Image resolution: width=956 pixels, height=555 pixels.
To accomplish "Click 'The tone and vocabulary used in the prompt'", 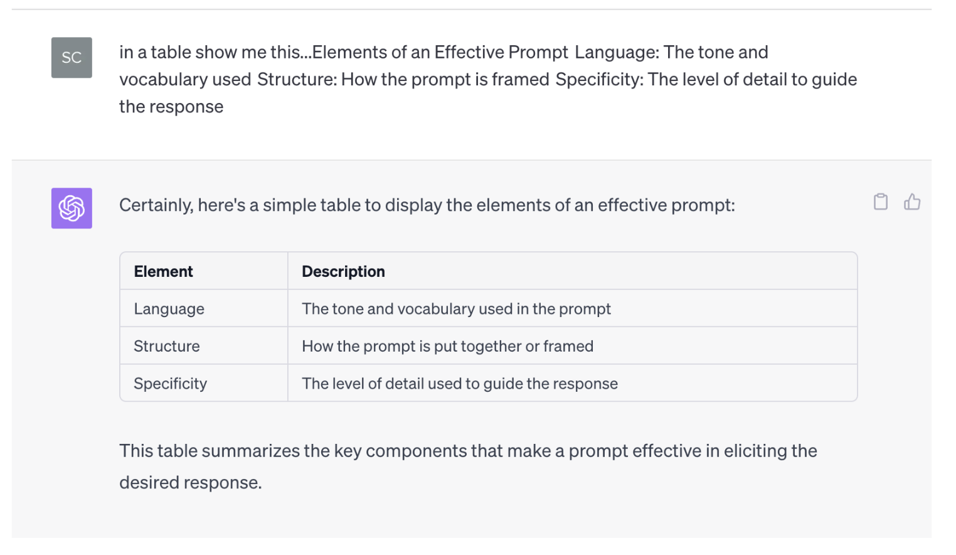I will coord(456,309).
